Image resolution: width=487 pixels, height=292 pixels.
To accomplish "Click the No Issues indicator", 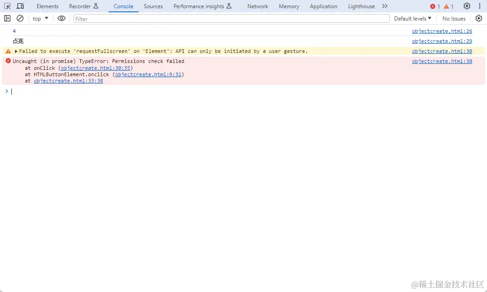I will click(454, 19).
